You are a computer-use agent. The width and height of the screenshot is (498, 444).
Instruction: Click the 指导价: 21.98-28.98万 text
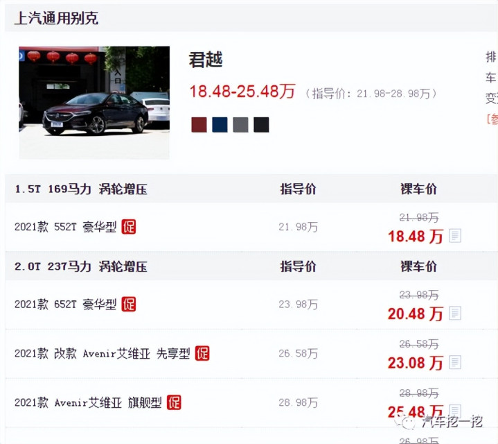click(x=371, y=94)
